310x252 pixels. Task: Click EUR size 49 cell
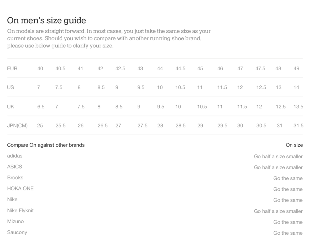click(x=296, y=68)
